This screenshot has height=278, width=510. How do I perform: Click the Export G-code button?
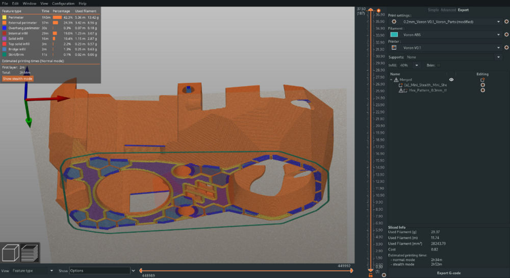coord(448,273)
